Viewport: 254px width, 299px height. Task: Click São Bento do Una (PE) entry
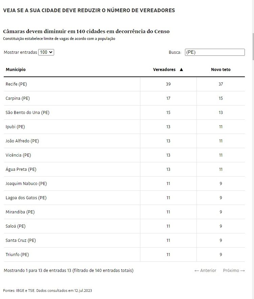pyautogui.click(x=27, y=113)
